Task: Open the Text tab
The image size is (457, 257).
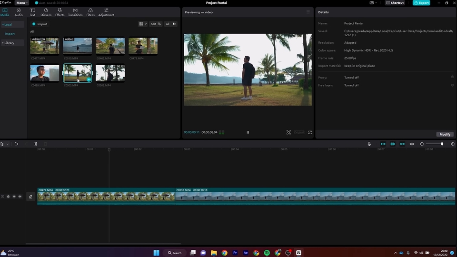Action: [x=32, y=12]
